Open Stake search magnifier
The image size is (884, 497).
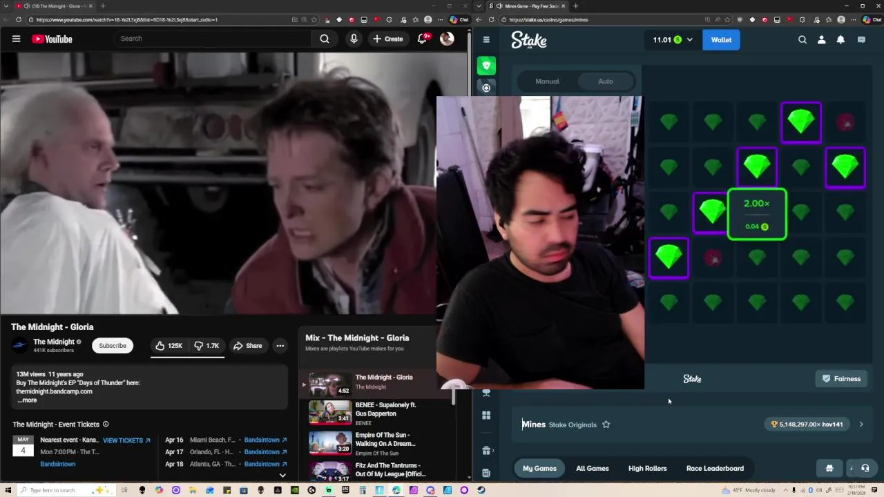click(803, 39)
